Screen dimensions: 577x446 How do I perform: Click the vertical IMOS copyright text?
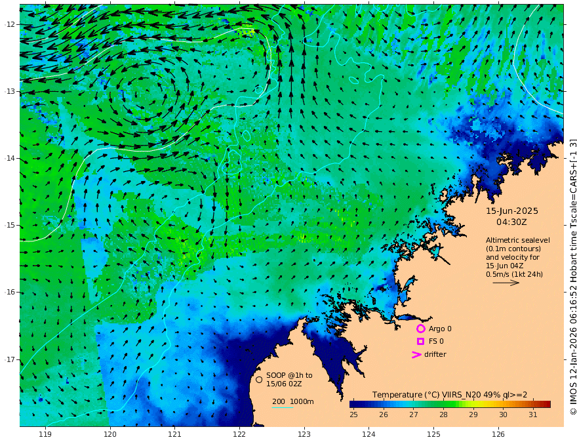[572, 276]
